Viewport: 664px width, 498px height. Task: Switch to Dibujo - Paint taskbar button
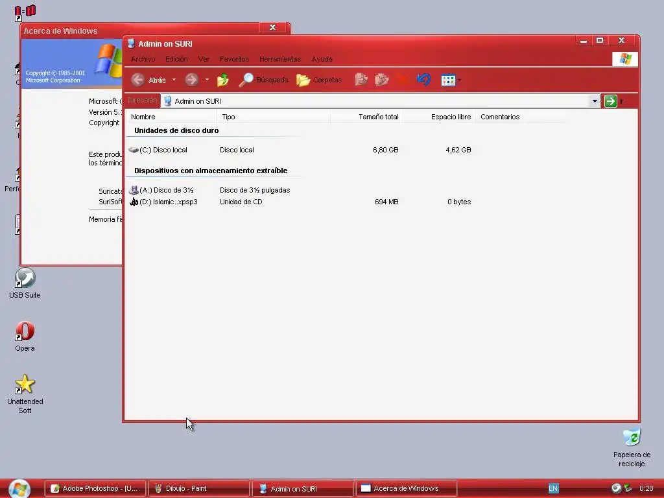[x=199, y=488]
